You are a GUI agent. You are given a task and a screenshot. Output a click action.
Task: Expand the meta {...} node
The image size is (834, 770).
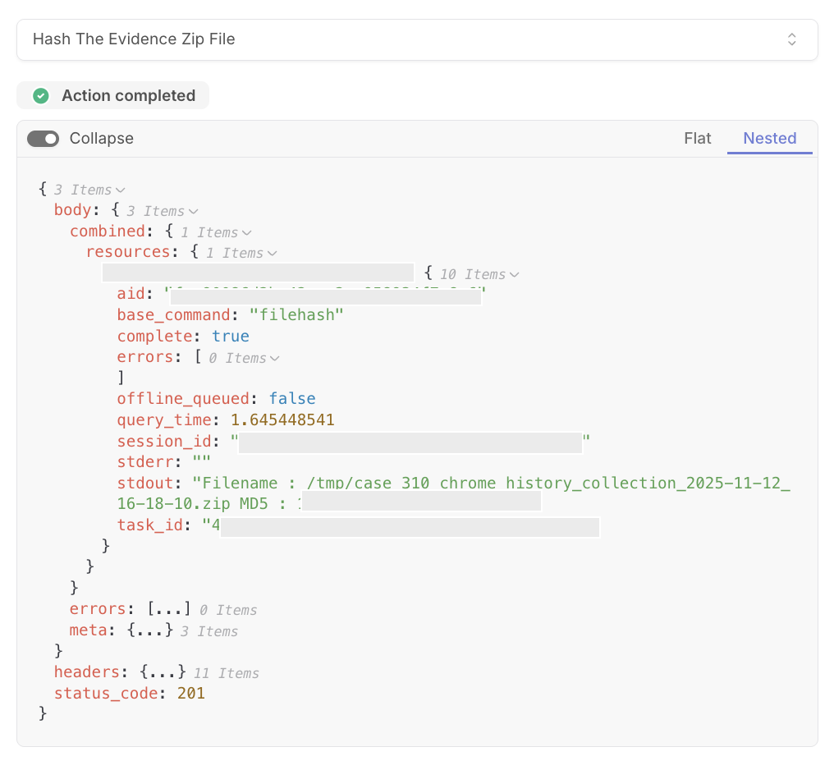[x=150, y=630]
